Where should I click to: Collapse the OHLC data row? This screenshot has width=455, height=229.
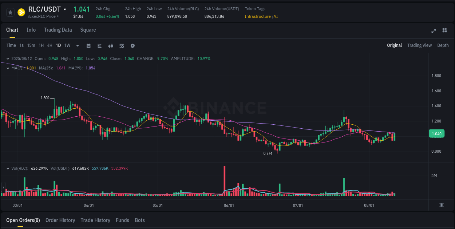8,58
